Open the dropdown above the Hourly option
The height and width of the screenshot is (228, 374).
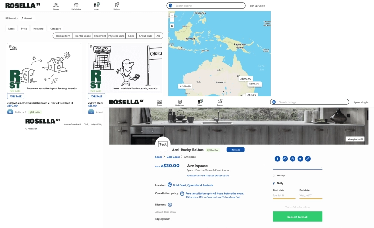point(297,167)
